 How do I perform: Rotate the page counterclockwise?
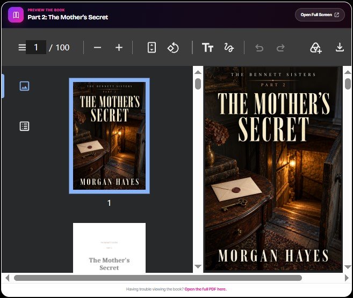click(173, 48)
